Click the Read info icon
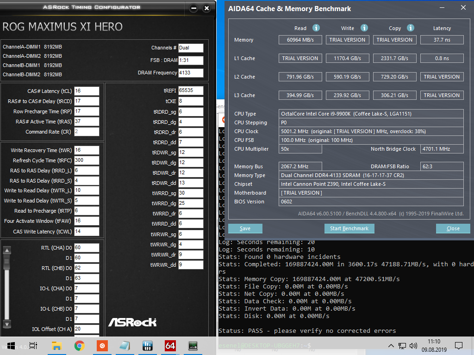Viewport: 474px width, 355px height. 316,28
